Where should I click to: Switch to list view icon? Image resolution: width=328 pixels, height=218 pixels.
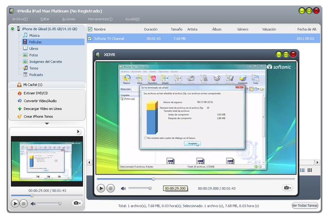pos(303,170)
